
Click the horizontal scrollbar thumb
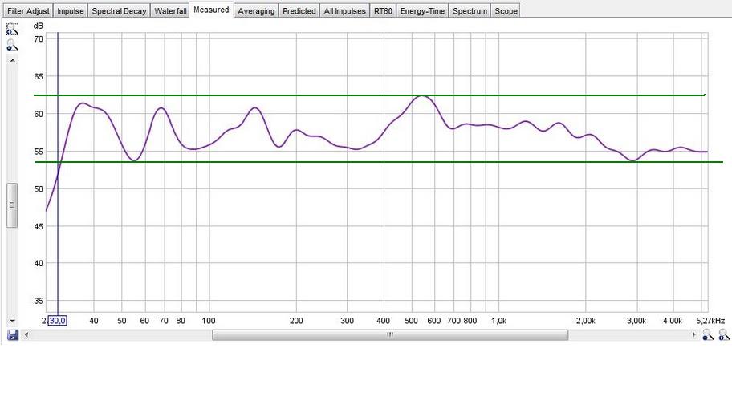(389, 335)
